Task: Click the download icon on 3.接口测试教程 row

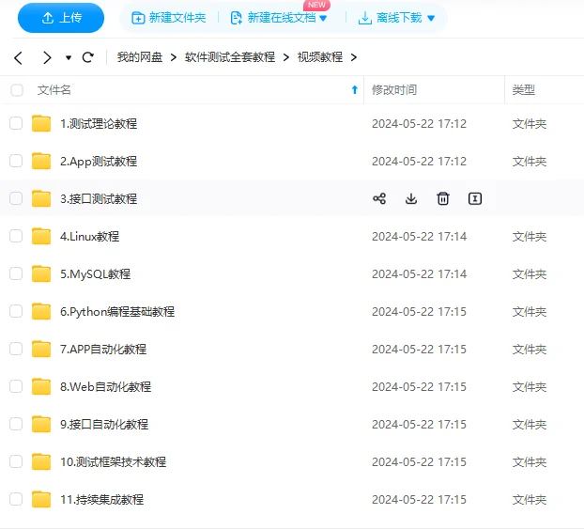Action: pos(411,198)
